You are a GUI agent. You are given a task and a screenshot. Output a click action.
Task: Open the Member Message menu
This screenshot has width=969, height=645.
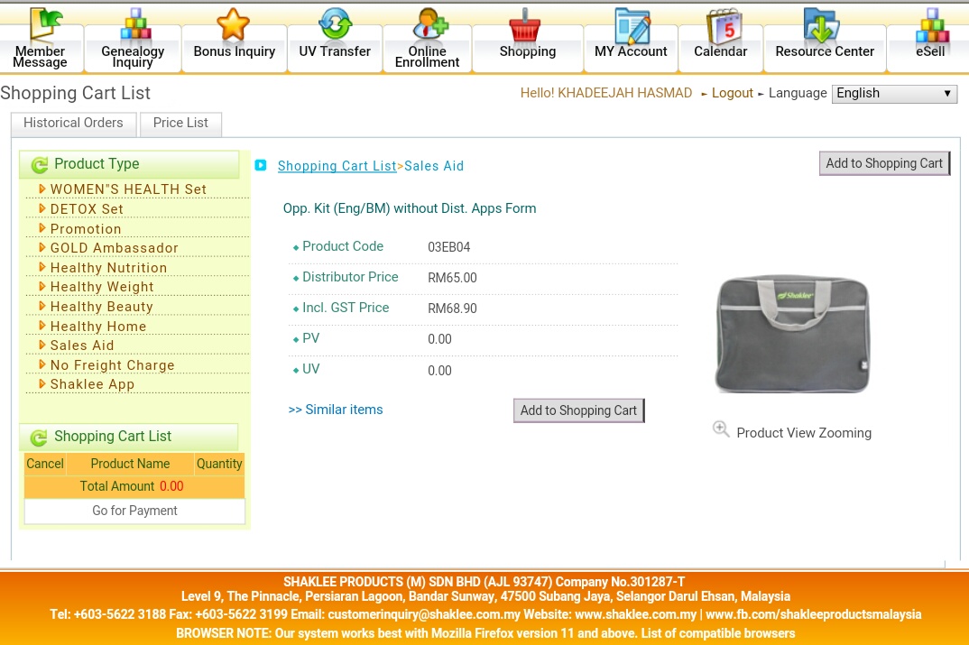41,56
